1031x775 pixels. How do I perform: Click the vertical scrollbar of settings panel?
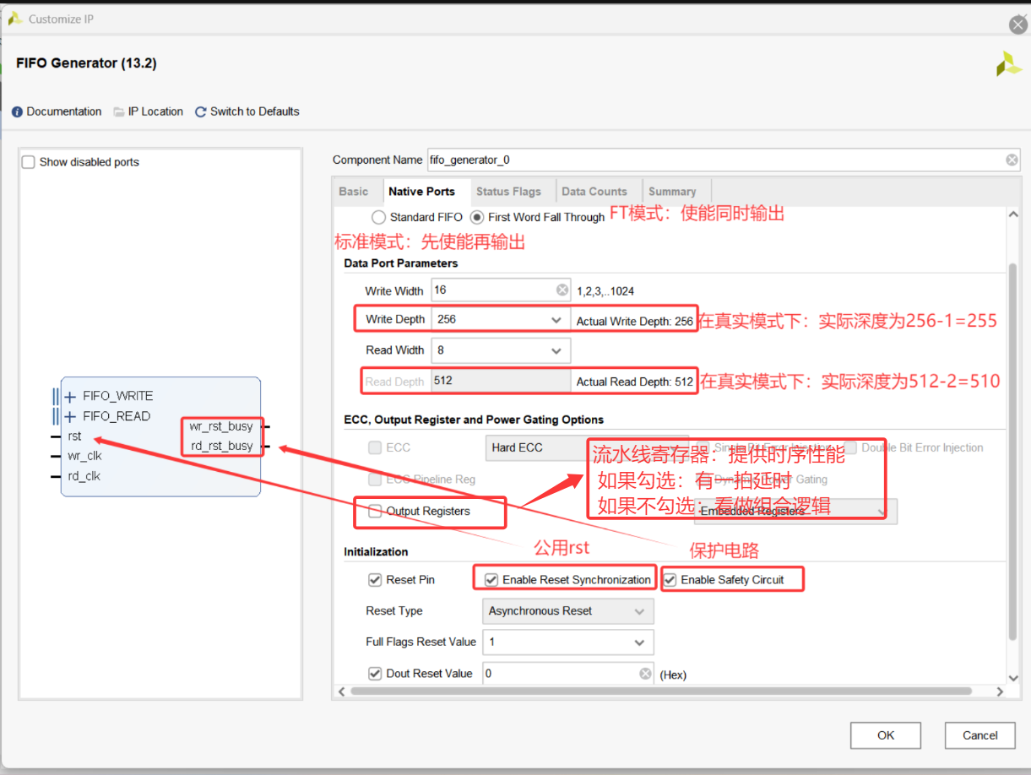1013,450
